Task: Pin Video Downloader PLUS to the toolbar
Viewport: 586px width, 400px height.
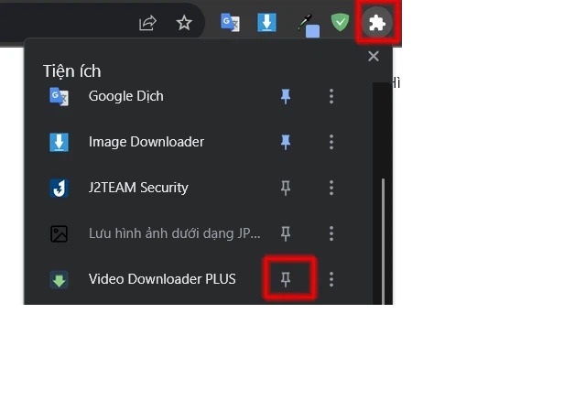Action: tap(286, 279)
